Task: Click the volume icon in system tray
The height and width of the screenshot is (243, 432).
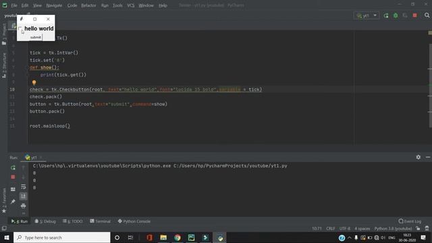Action: pos(383,238)
